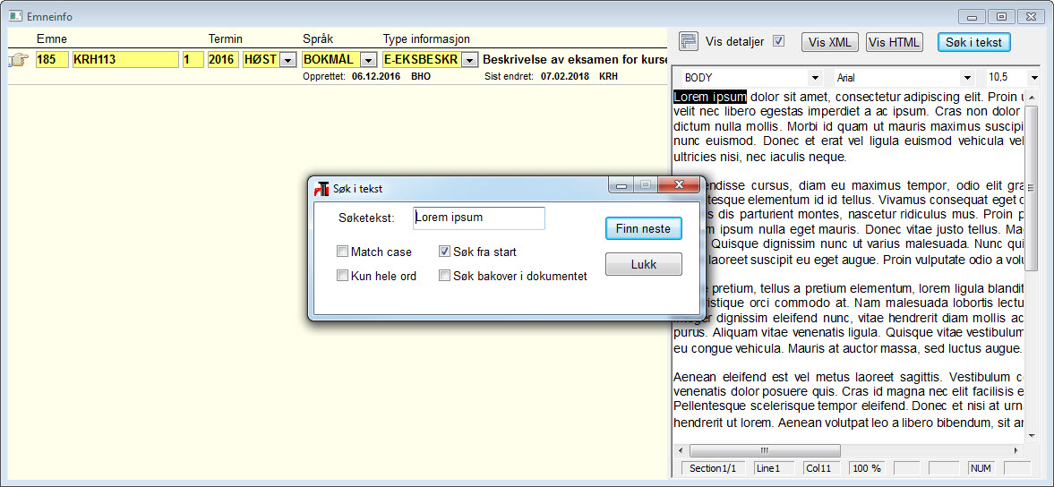Enable the Match case checkbox
Viewport: 1054px width, 487px height.
coord(343,252)
